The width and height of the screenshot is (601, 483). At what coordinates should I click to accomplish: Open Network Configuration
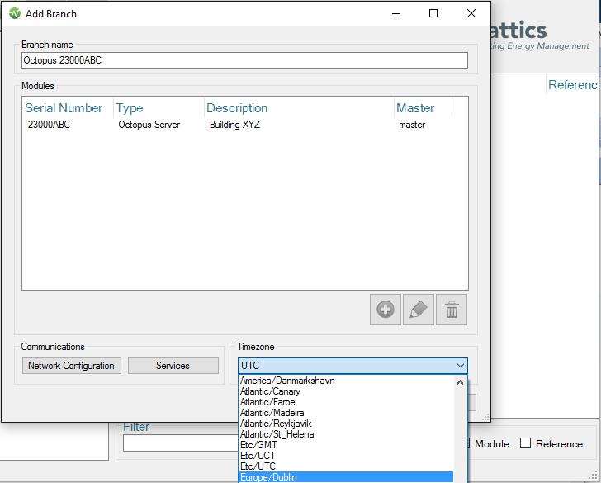(72, 366)
